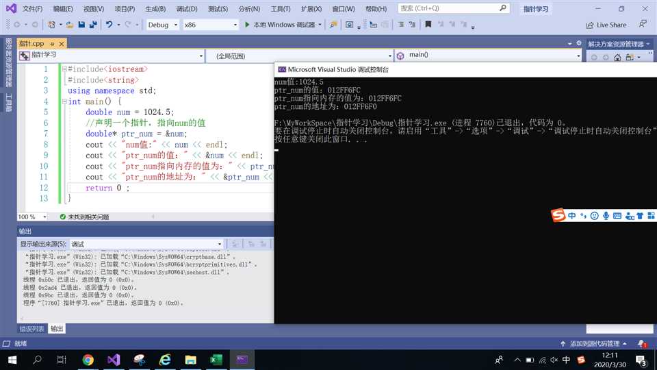Click the uncomment lines toolbar icon
Viewport: 657px width, 370px height.
tap(412, 25)
